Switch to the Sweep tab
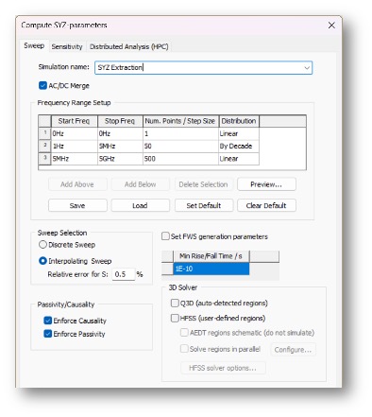The width and height of the screenshot is (372, 417). (34, 46)
